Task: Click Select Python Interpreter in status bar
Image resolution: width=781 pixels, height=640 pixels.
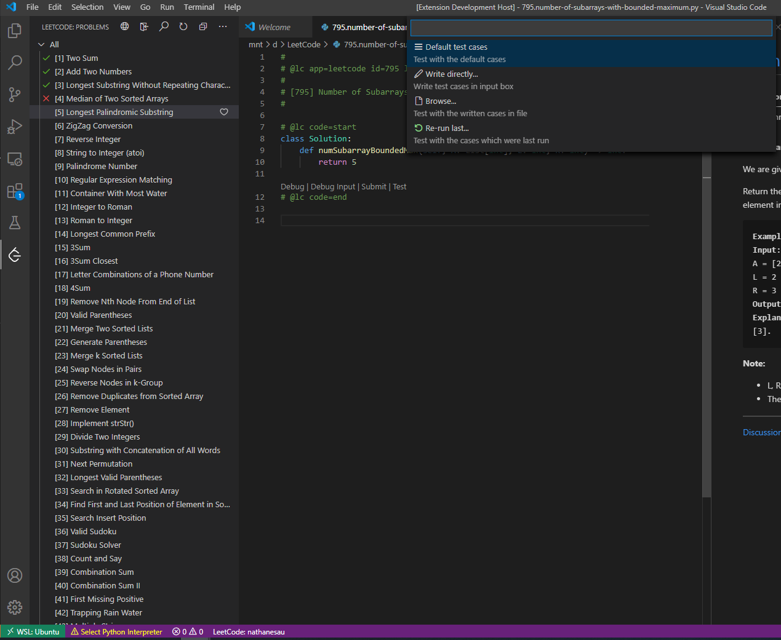Action: [x=116, y=632]
